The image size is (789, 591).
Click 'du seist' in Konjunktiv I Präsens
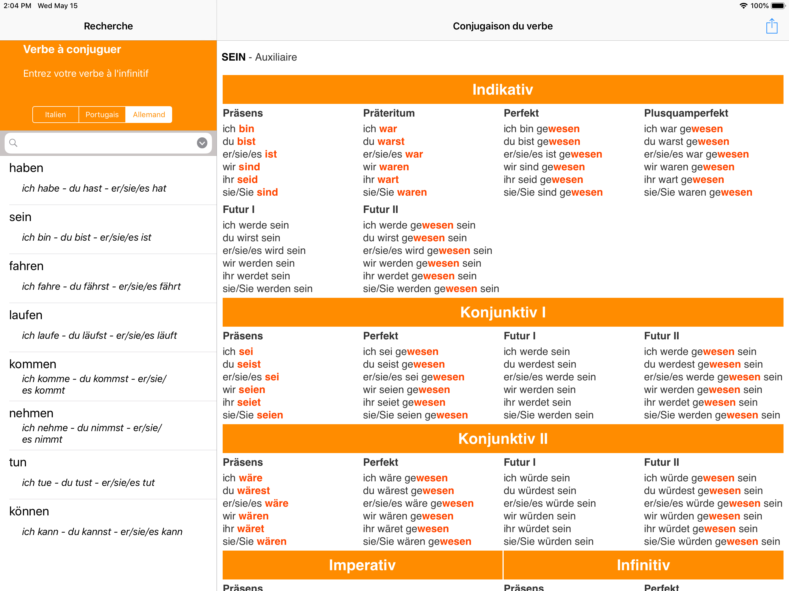(x=241, y=364)
